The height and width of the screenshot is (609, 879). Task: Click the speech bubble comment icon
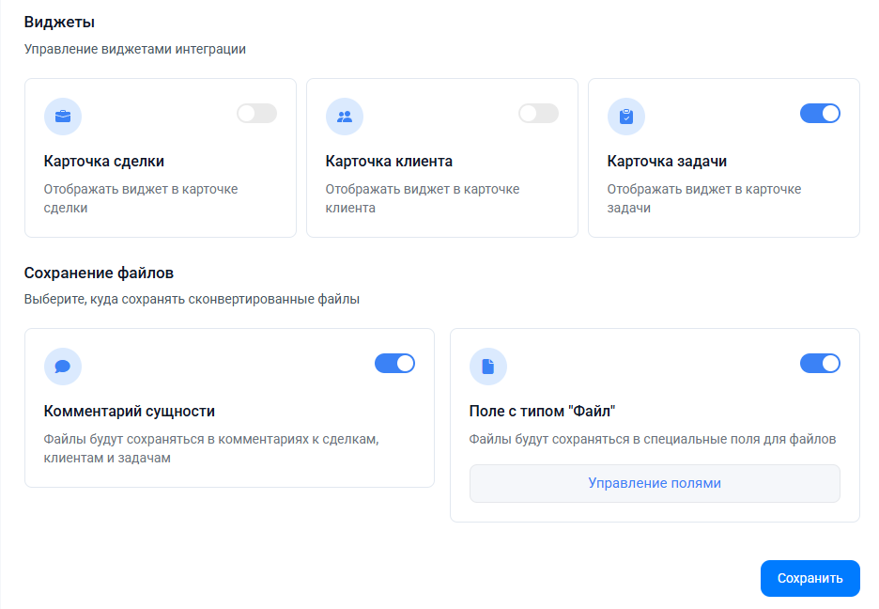click(x=63, y=367)
